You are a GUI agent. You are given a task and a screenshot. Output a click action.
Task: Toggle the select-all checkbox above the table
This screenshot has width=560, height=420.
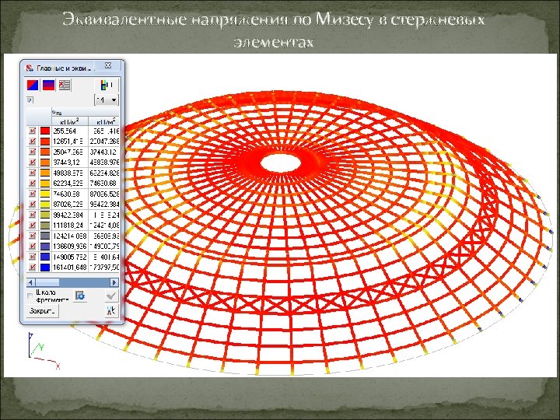(30, 100)
